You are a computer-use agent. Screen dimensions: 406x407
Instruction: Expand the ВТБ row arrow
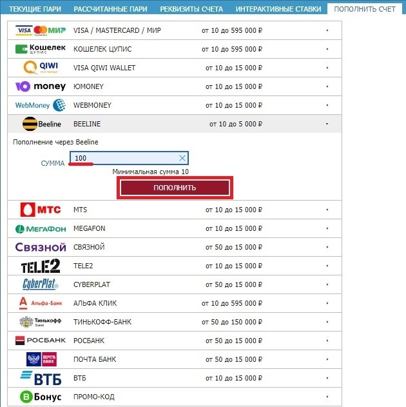[327, 378]
